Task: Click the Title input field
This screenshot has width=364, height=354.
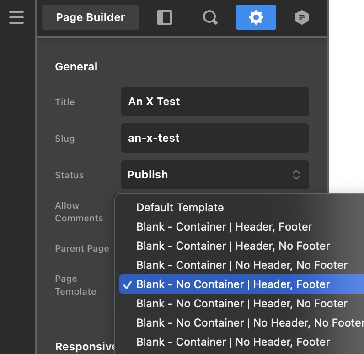Action: [x=214, y=102]
